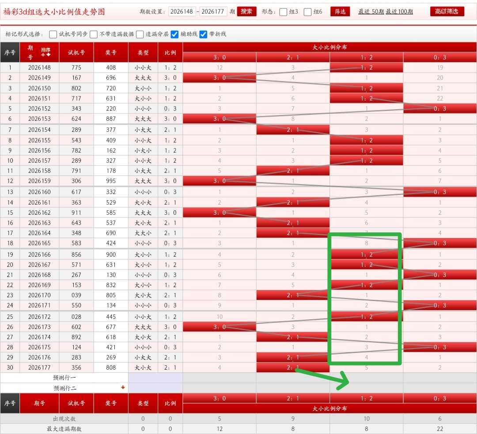Select the 组3 form checkbox

click(283, 12)
